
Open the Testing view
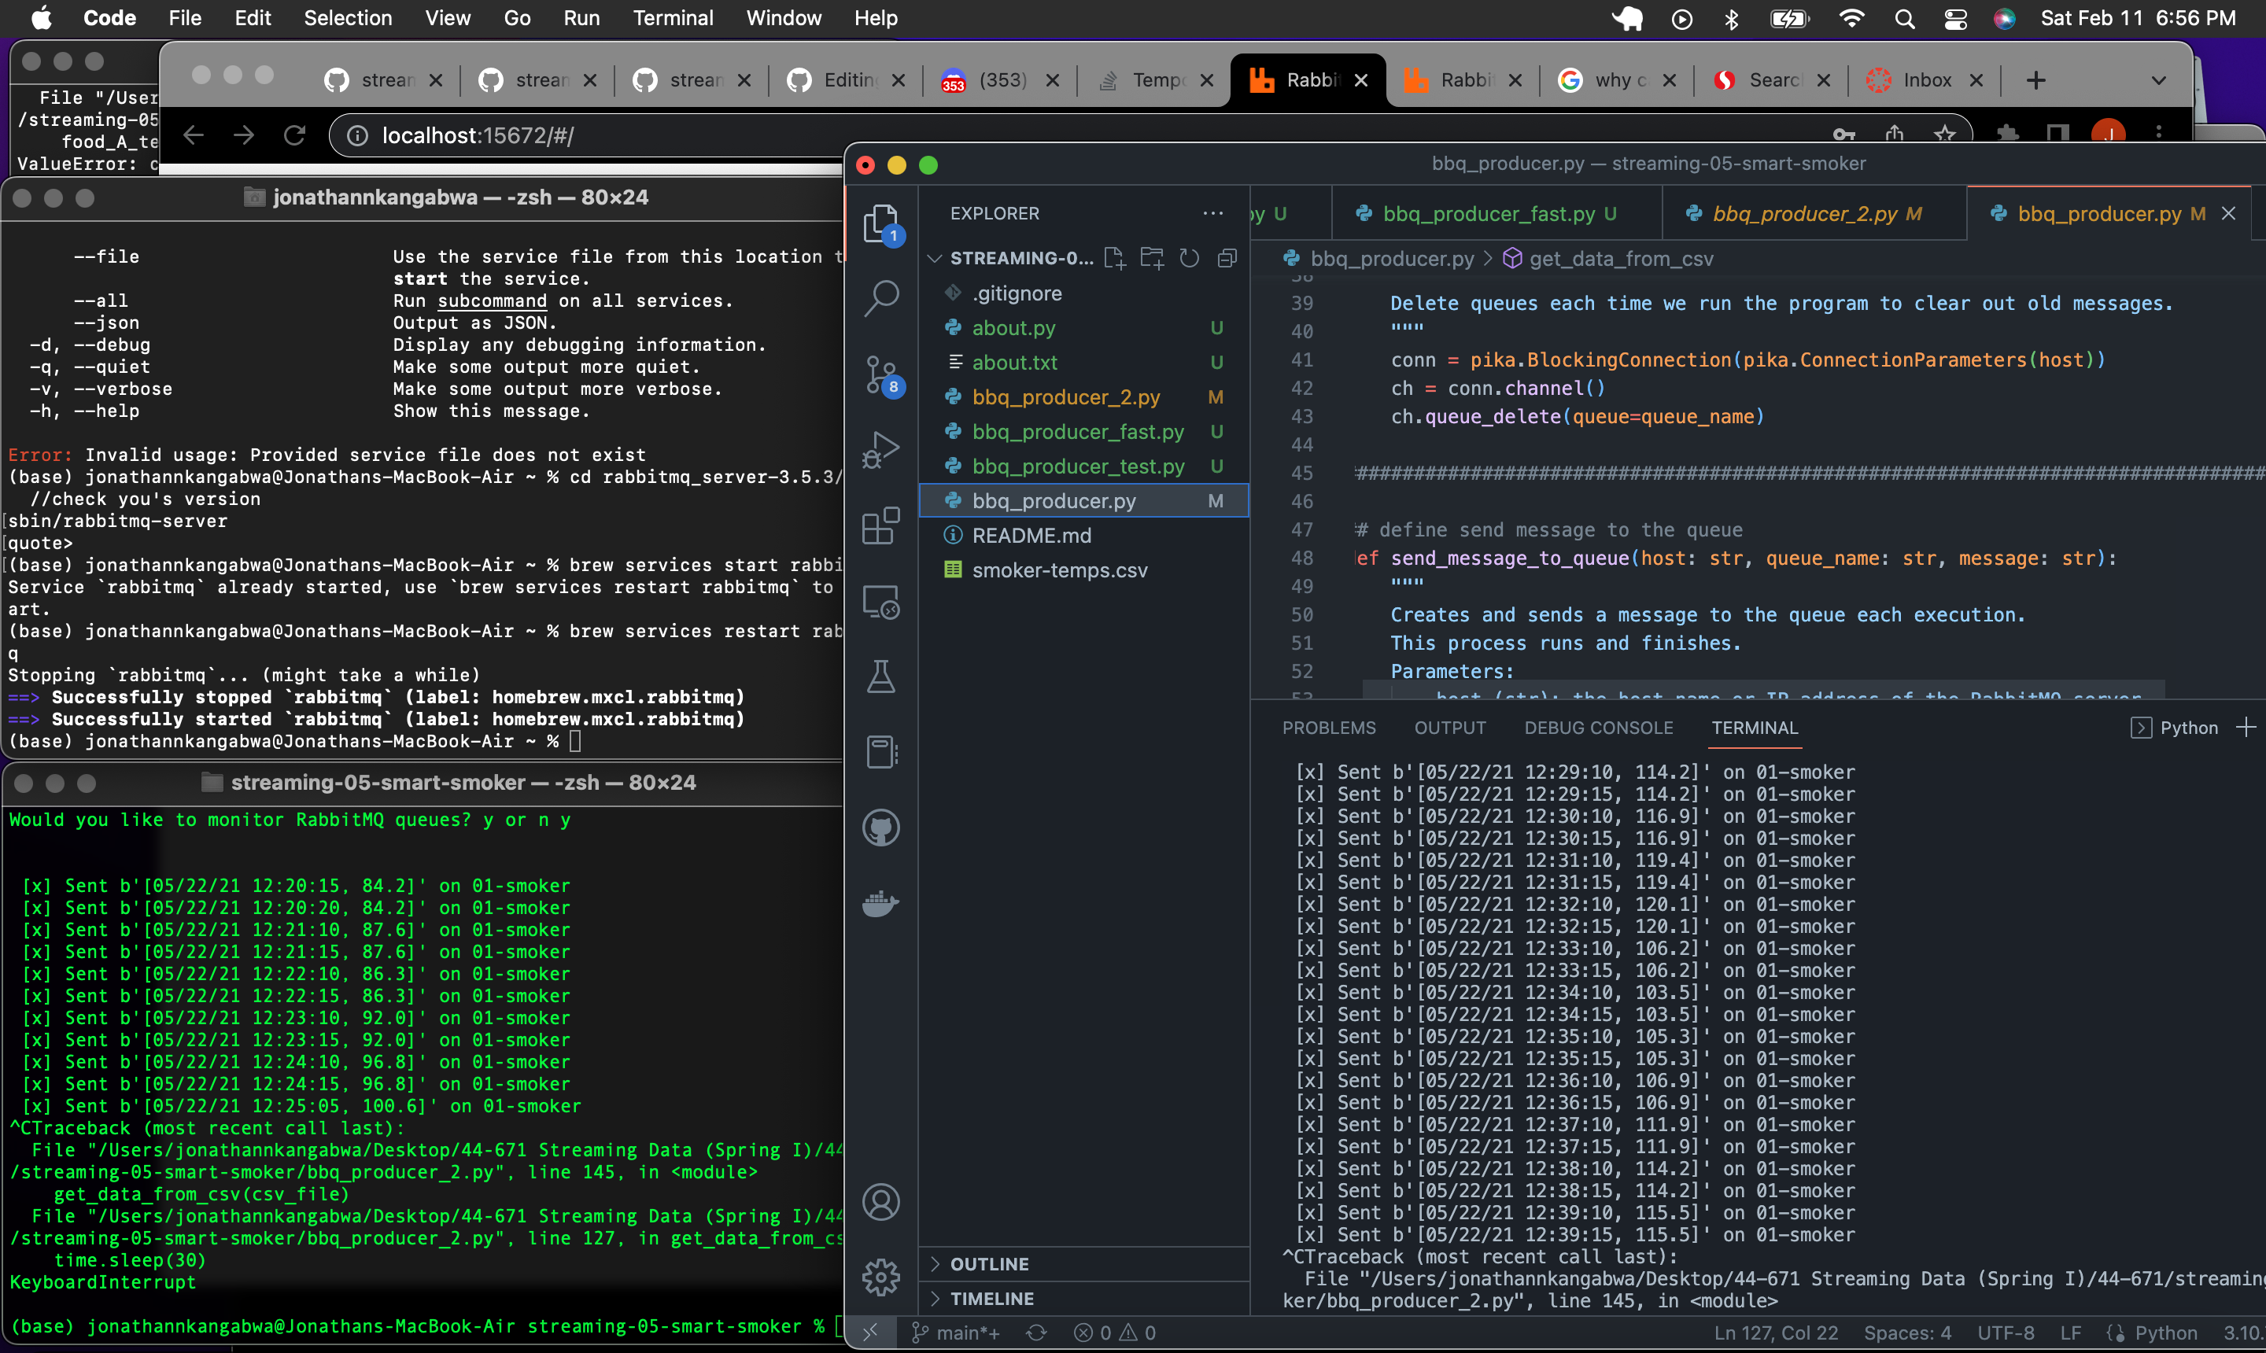pyautogui.click(x=881, y=676)
